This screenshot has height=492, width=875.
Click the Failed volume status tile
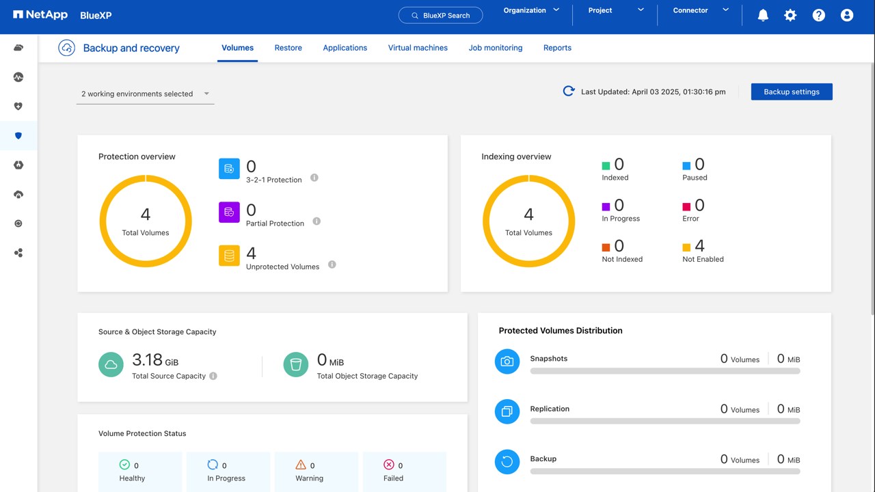tap(404, 471)
